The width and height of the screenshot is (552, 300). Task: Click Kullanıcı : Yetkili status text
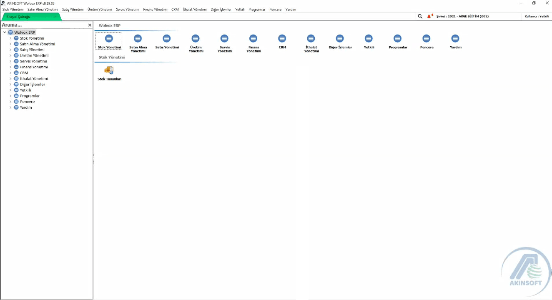point(537,16)
